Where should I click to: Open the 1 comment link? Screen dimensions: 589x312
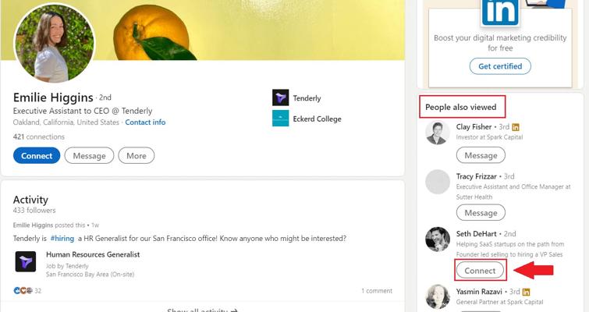(377, 291)
